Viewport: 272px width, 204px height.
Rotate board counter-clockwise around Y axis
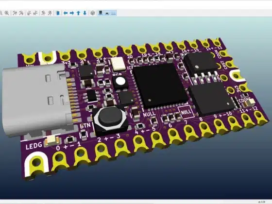coord(35,13)
